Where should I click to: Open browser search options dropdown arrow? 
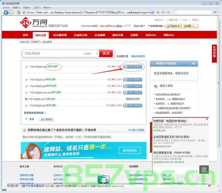(218, 12)
